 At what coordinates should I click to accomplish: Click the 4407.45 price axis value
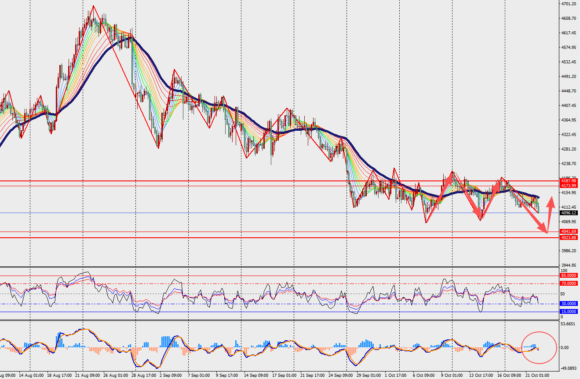569,106
